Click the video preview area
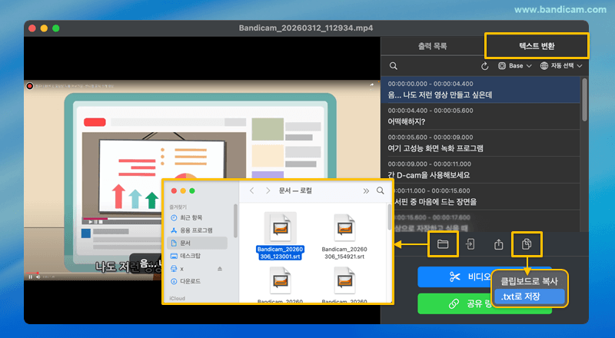615x338 pixels. (202, 181)
